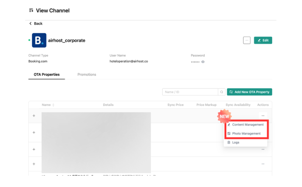
Task: Open actions menu for fourth property row
Action: [x=263, y=164]
